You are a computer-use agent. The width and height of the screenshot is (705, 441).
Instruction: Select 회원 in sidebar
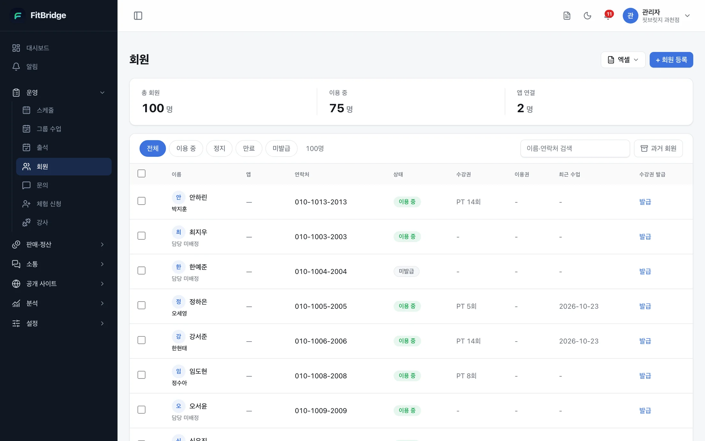pos(64,166)
